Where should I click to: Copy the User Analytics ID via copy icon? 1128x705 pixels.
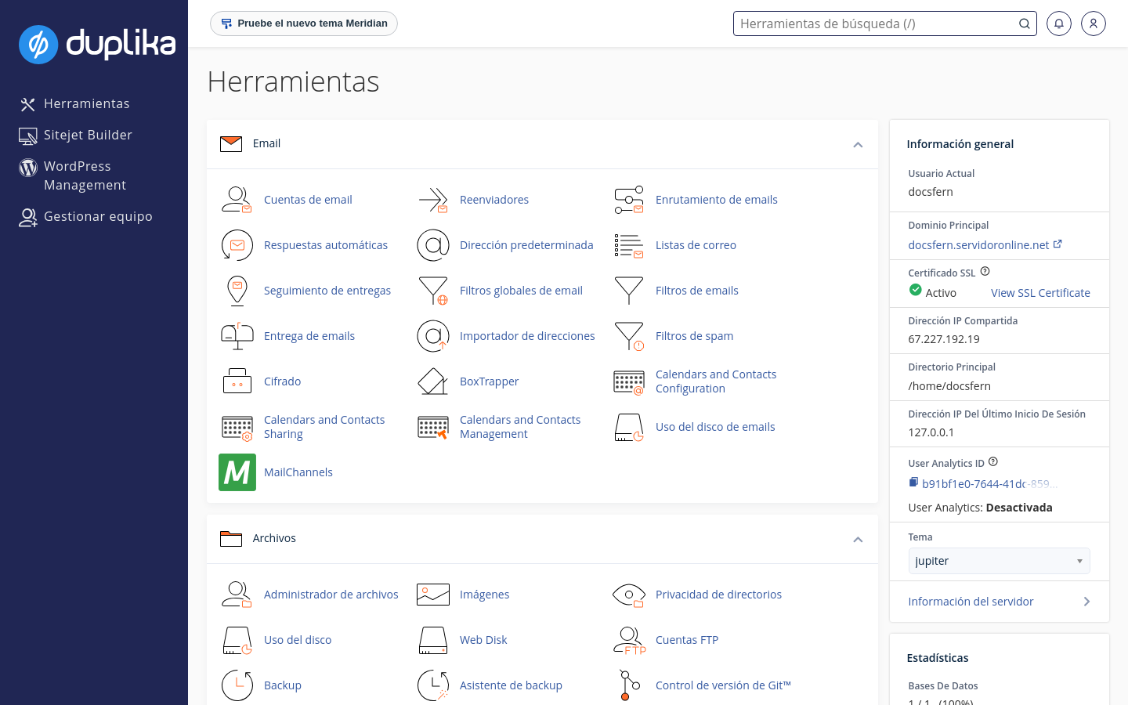913,483
